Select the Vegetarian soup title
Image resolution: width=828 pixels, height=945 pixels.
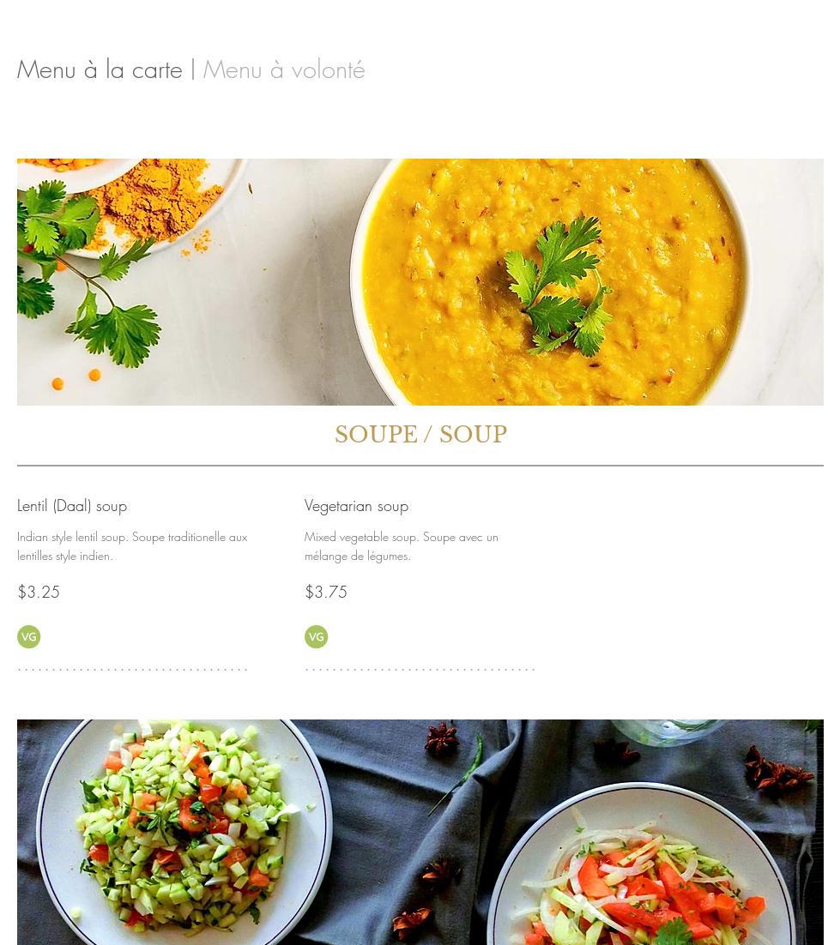[x=356, y=506]
